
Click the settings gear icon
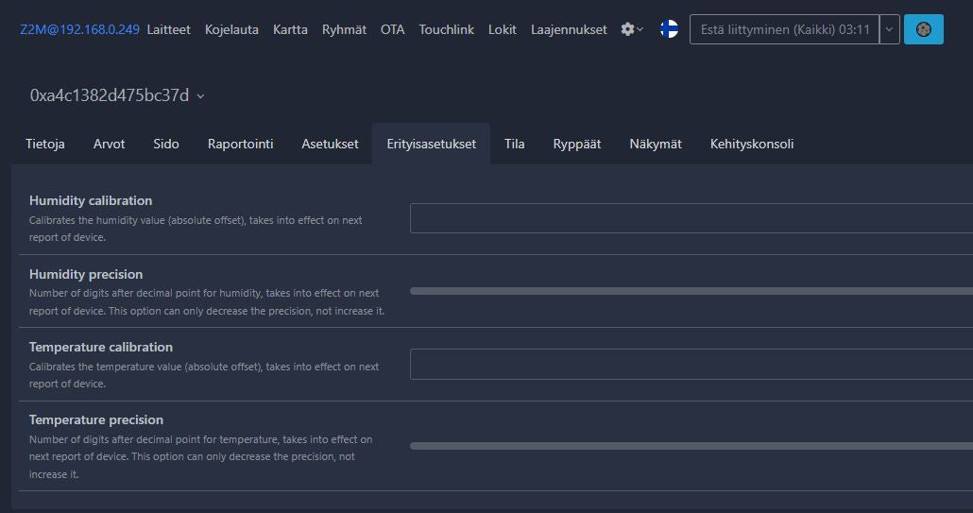628,29
